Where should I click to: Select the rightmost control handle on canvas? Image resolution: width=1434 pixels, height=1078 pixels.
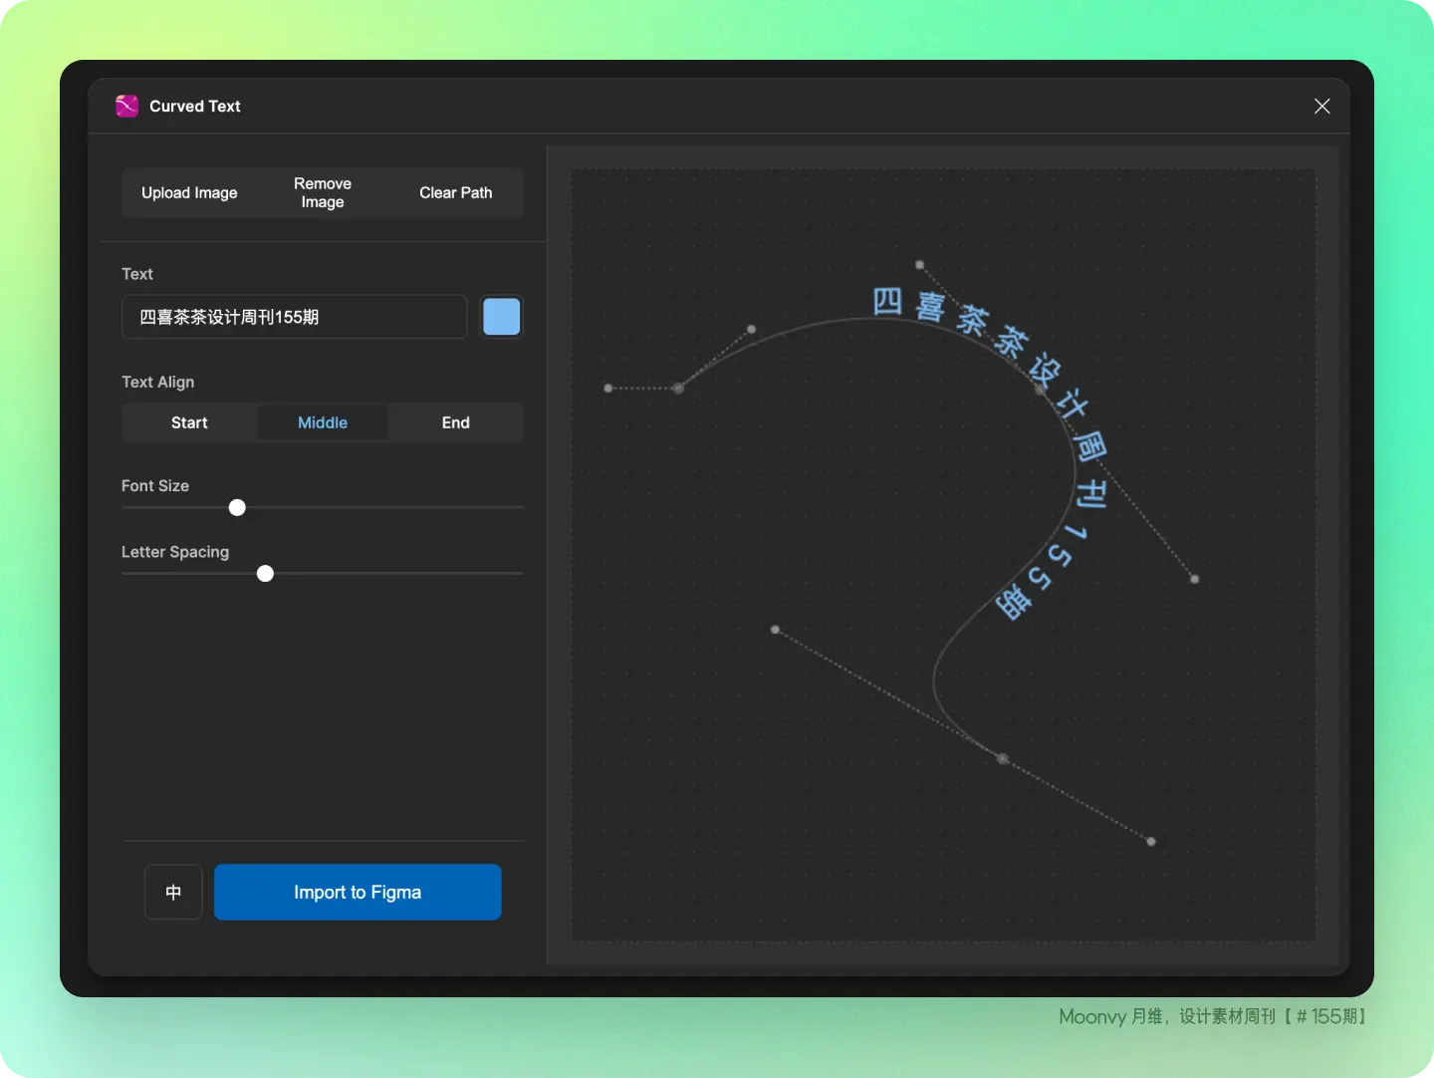[1195, 579]
